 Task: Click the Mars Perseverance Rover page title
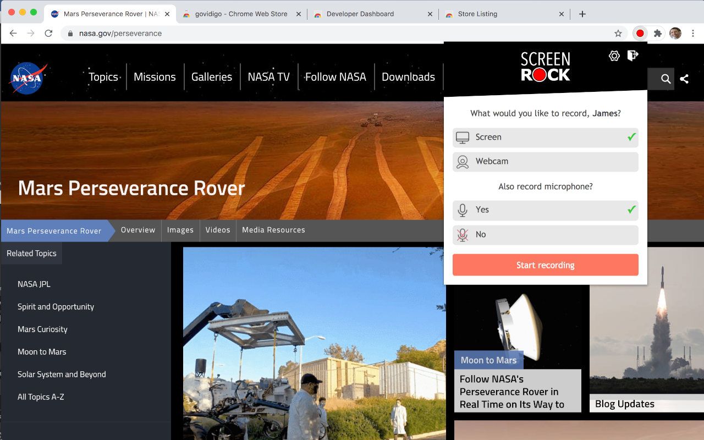click(131, 188)
